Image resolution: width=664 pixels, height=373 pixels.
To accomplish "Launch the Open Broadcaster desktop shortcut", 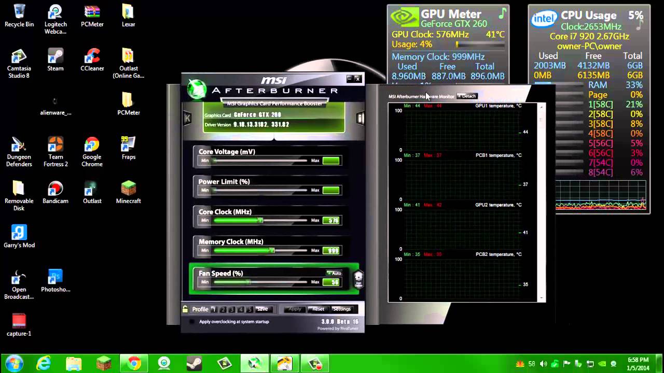I will [x=19, y=284].
